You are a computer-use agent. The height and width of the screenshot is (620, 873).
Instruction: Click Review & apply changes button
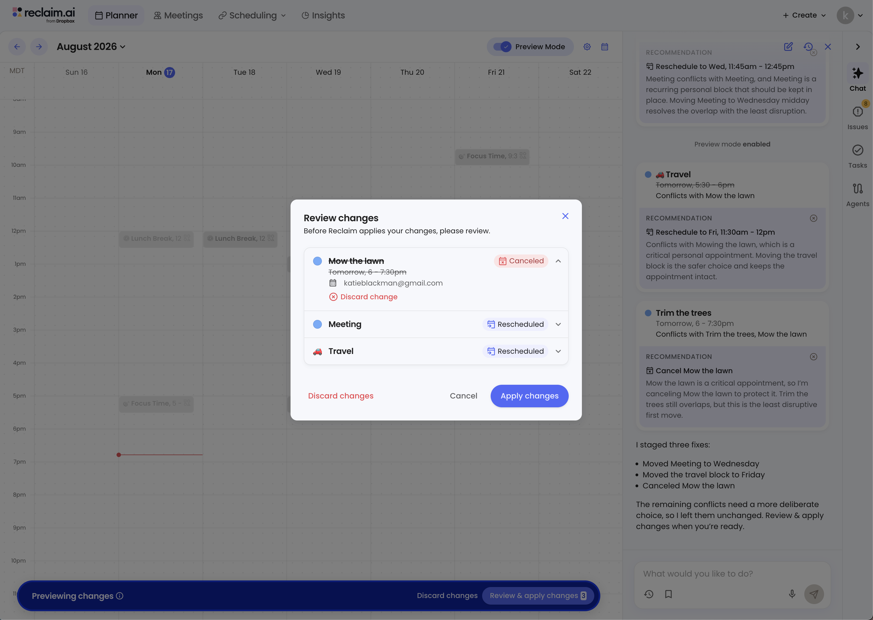click(x=538, y=596)
